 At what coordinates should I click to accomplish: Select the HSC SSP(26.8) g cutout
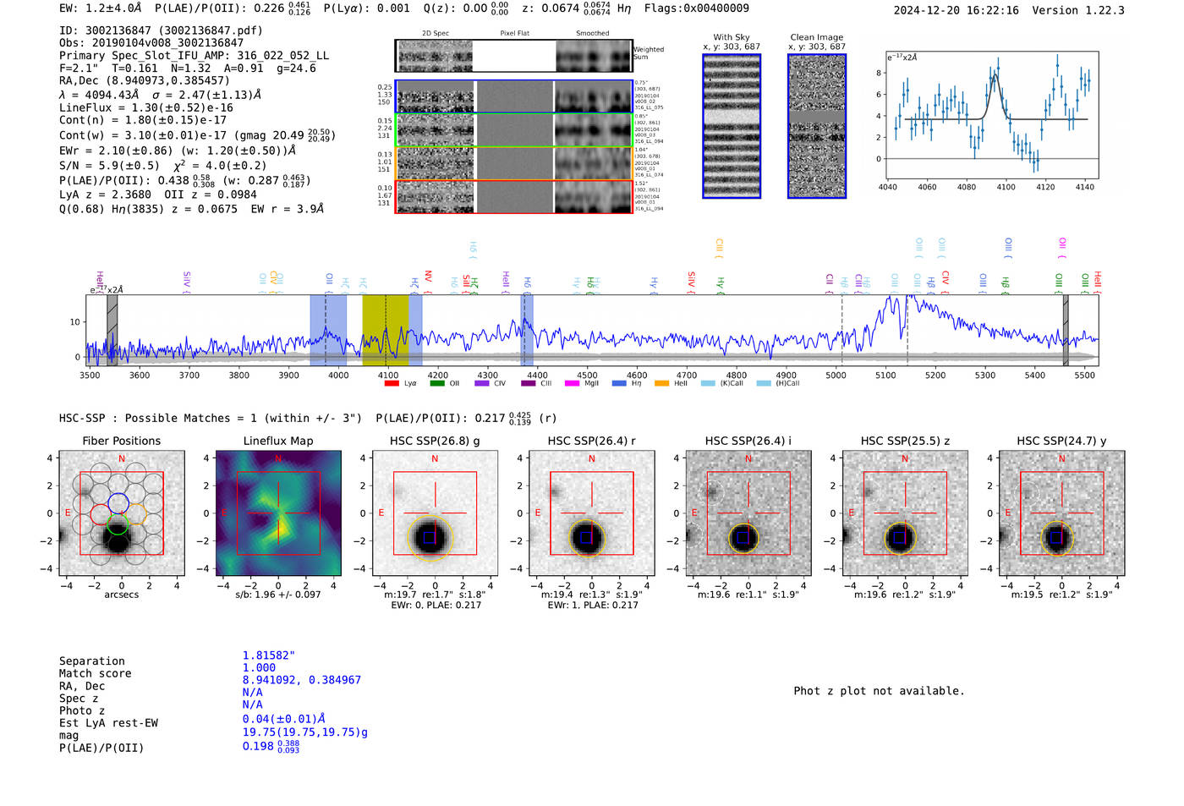tap(435, 513)
